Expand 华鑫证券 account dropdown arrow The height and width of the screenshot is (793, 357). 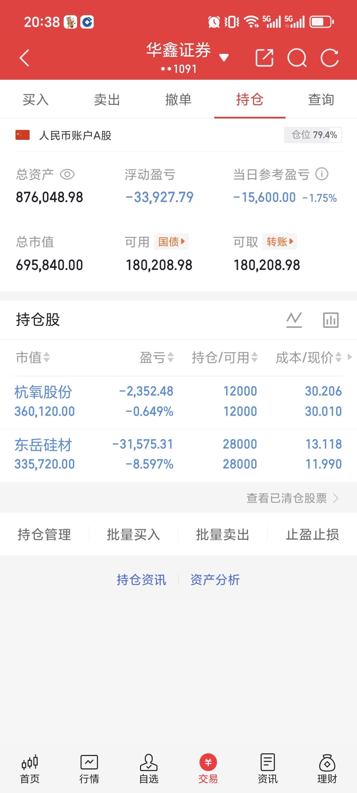pyautogui.click(x=224, y=57)
